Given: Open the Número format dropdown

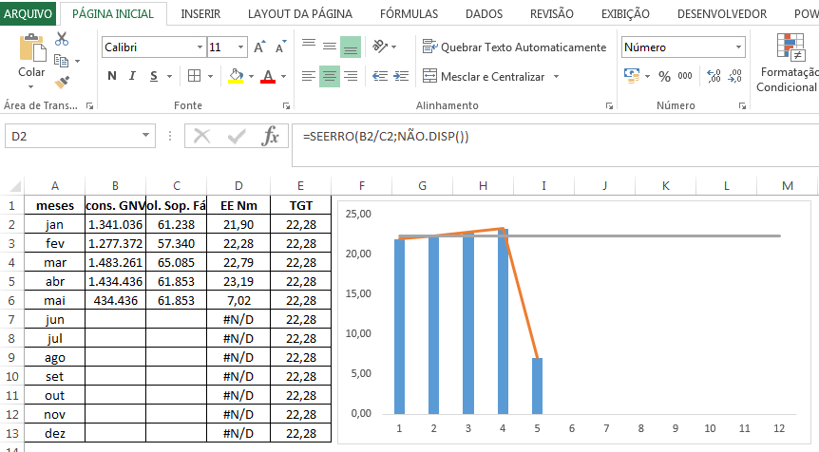Looking at the screenshot, I should tap(738, 47).
